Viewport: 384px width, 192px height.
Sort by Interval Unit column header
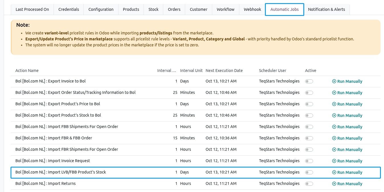coord(191,71)
